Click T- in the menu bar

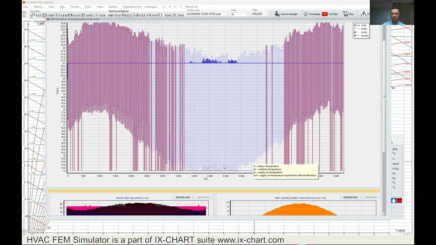click(x=181, y=7)
